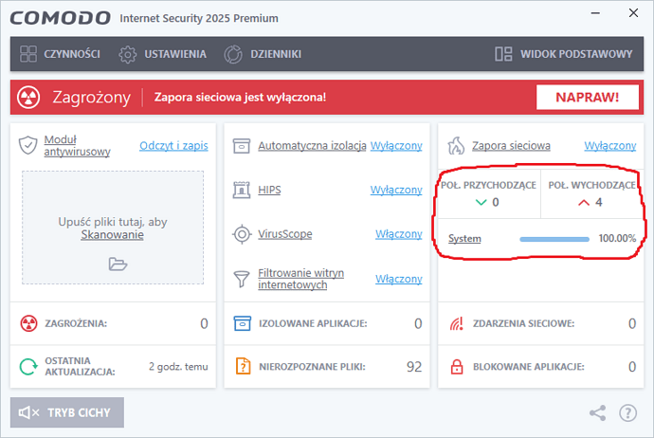Screen dimensions: 654x438
Task: Open the POŁ. WYCHODZĄCE connections panel
Action: (x=592, y=194)
